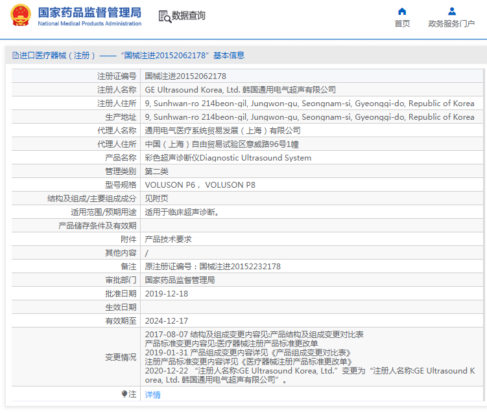Open 政务服务门户 portal
The height and width of the screenshot is (413, 487).
[x=451, y=24]
